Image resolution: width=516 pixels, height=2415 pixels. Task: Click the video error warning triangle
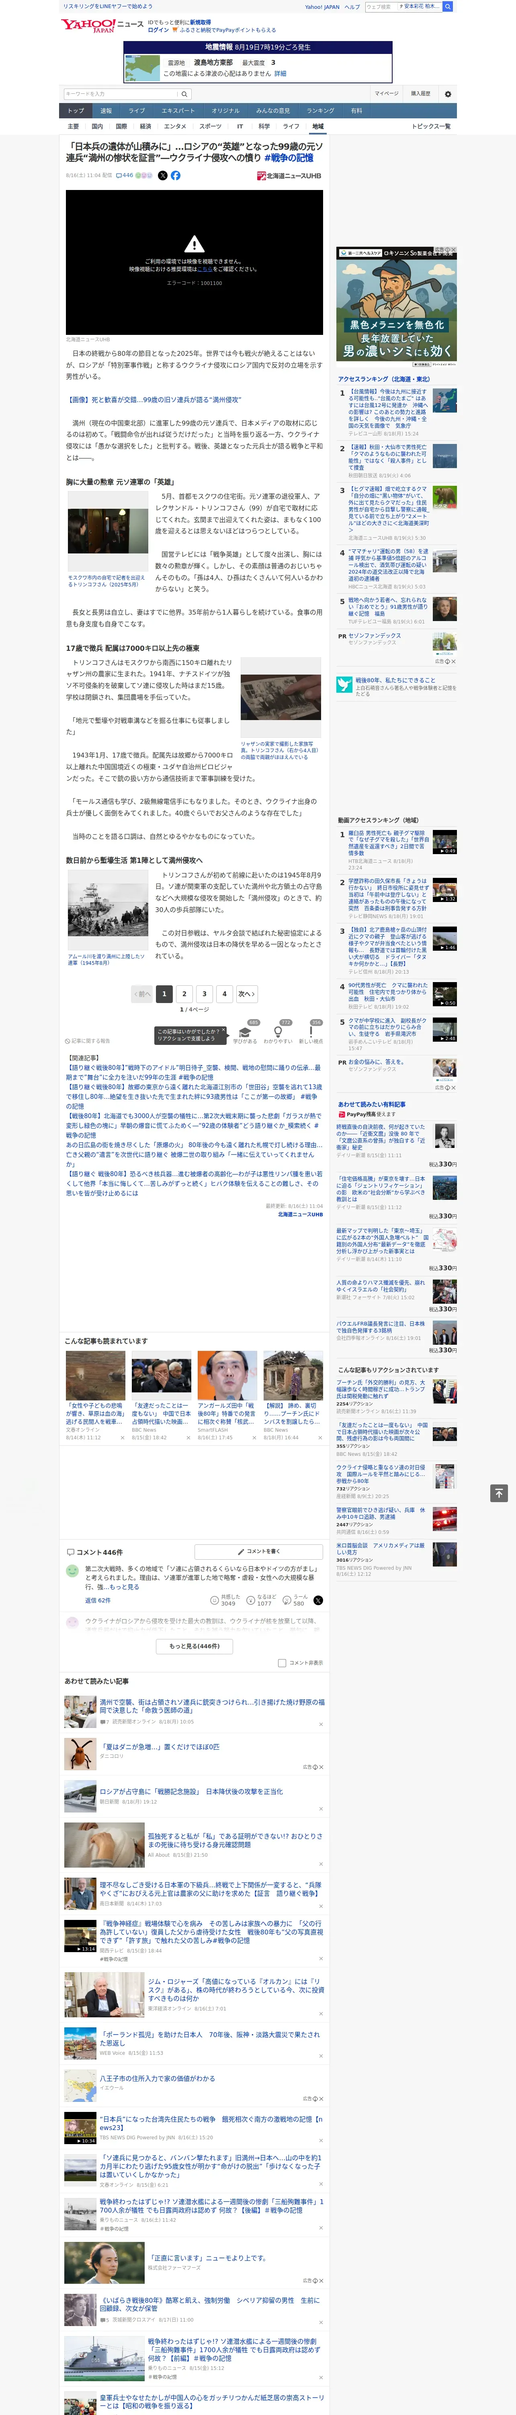[194, 244]
